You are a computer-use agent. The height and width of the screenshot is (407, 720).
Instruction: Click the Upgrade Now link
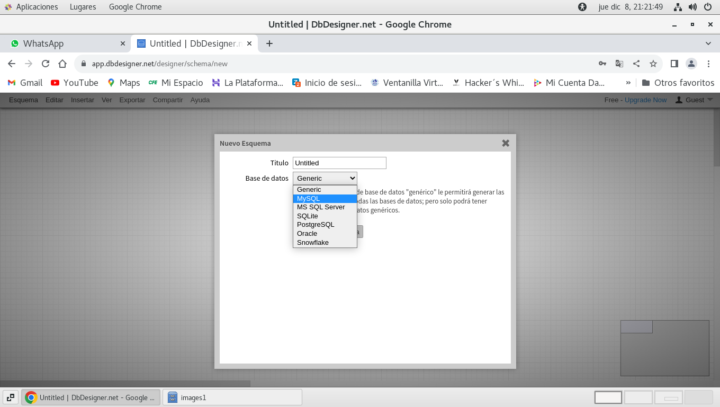(x=645, y=100)
